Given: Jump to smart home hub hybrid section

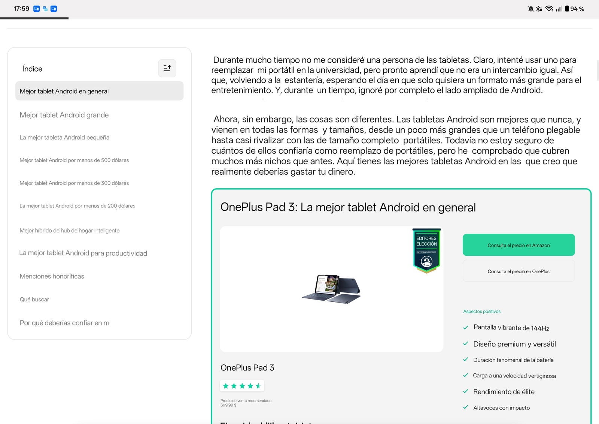Looking at the screenshot, I should [70, 231].
